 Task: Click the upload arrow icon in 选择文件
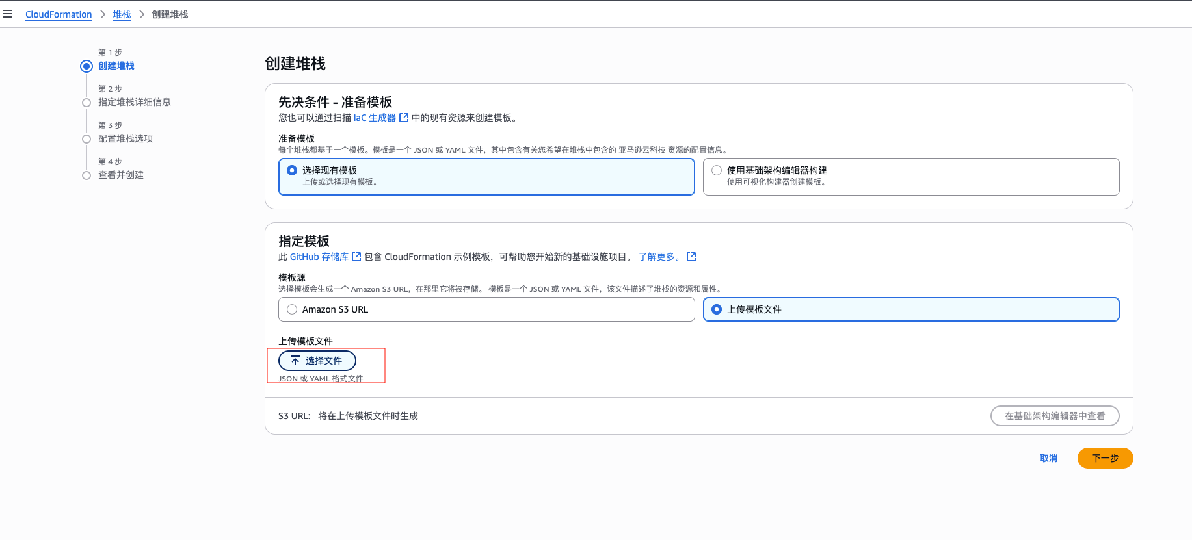pyautogui.click(x=295, y=361)
